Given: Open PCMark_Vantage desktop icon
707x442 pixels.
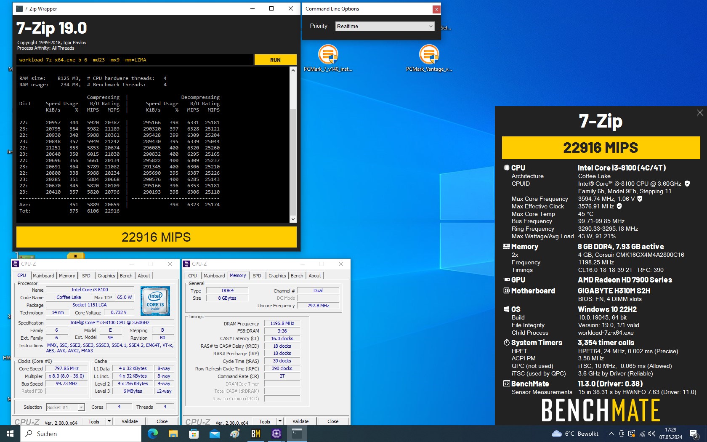Looking at the screenshot, I should click(429, 58).
